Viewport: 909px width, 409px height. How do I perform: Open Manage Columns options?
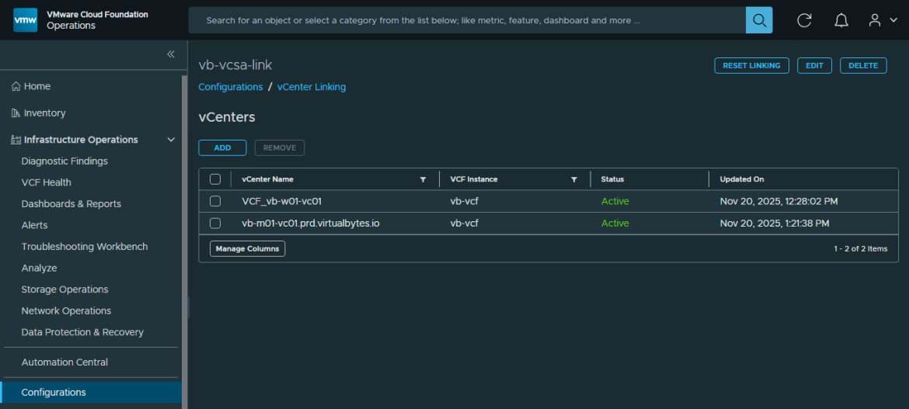[x=247, y=248]
